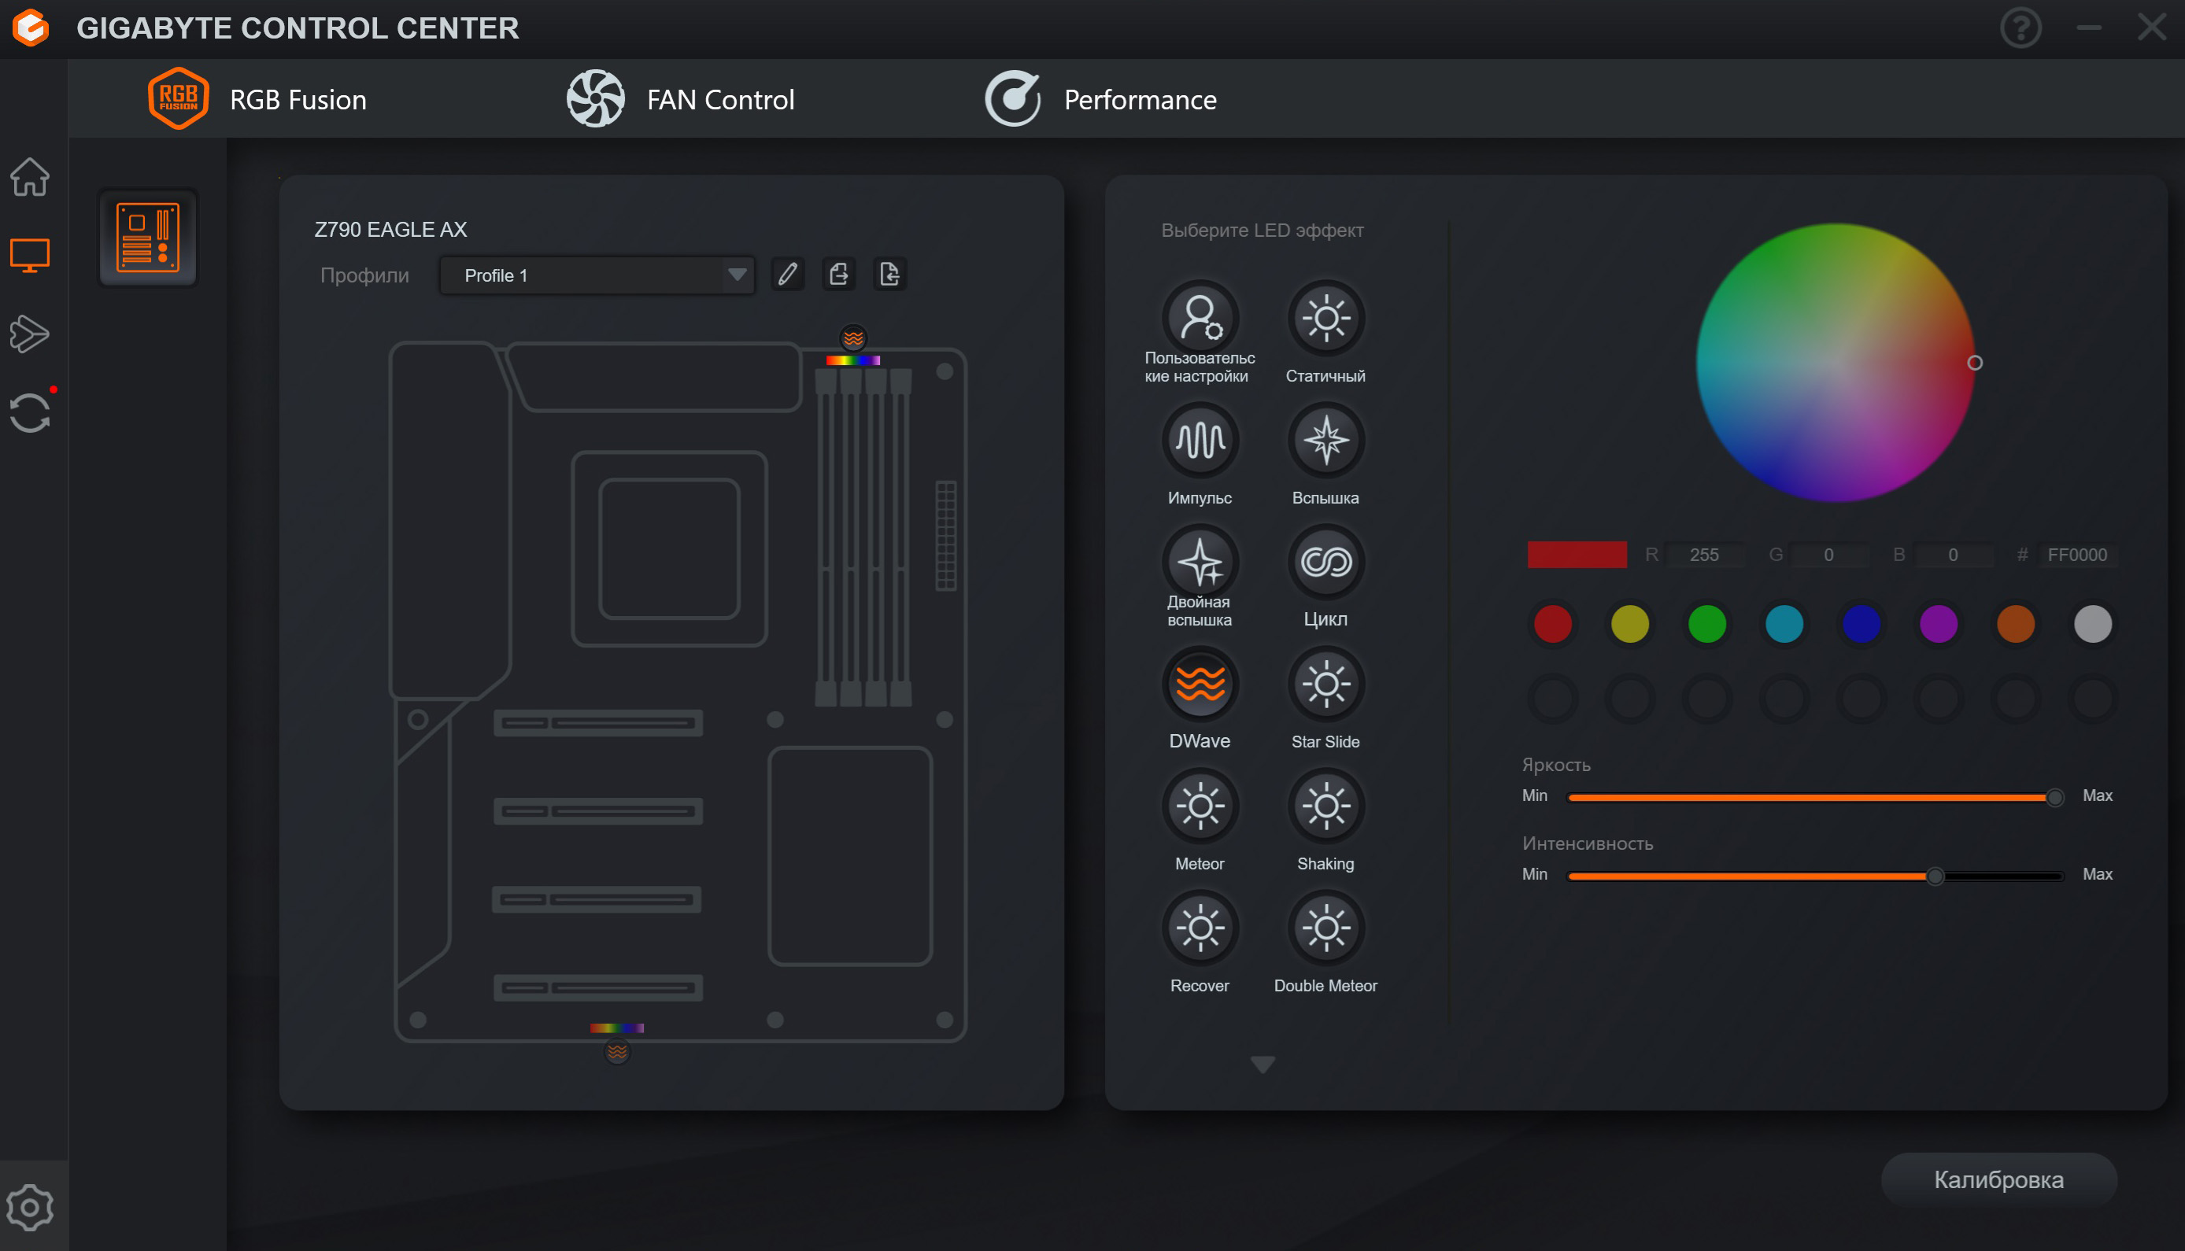Pick the green color swatch
The width and height of the screenshot is (2185, 1251).
[1706, 624]
